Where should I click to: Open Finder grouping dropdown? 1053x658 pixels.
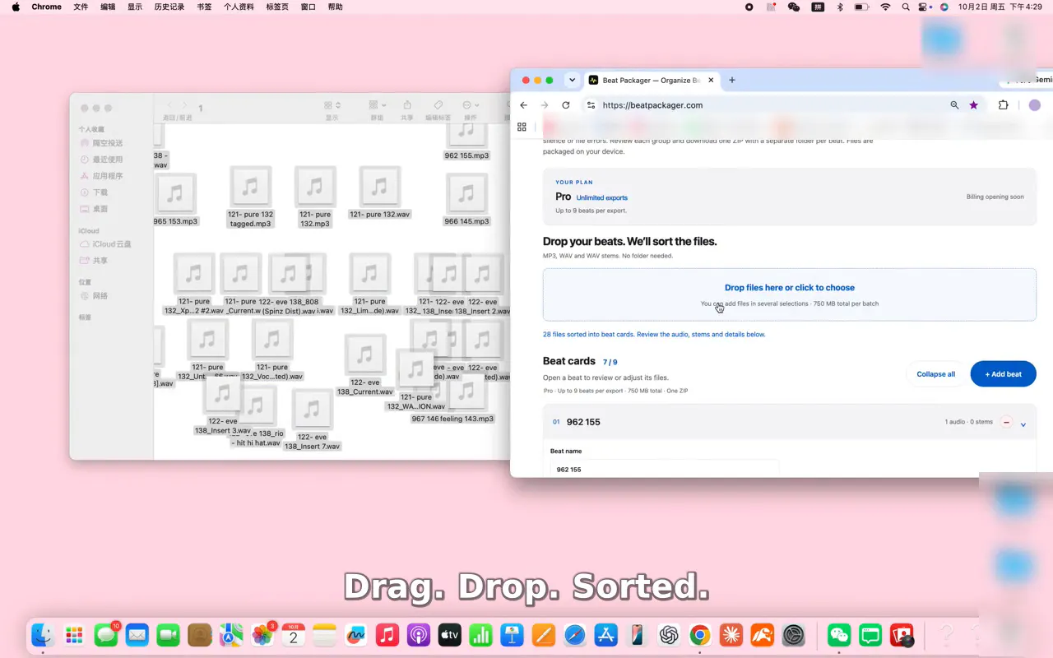click(378, 105)
